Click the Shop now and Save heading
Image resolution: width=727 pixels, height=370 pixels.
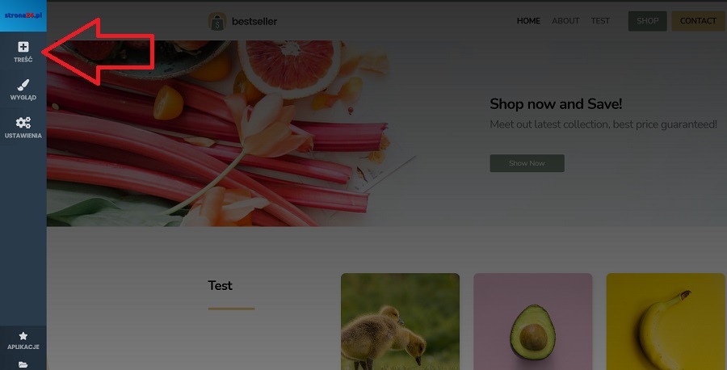point(556,104)
